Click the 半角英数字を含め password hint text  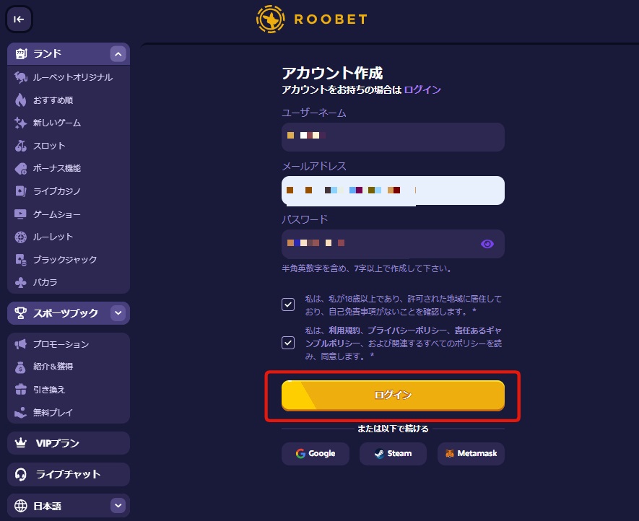click(367, 268)
